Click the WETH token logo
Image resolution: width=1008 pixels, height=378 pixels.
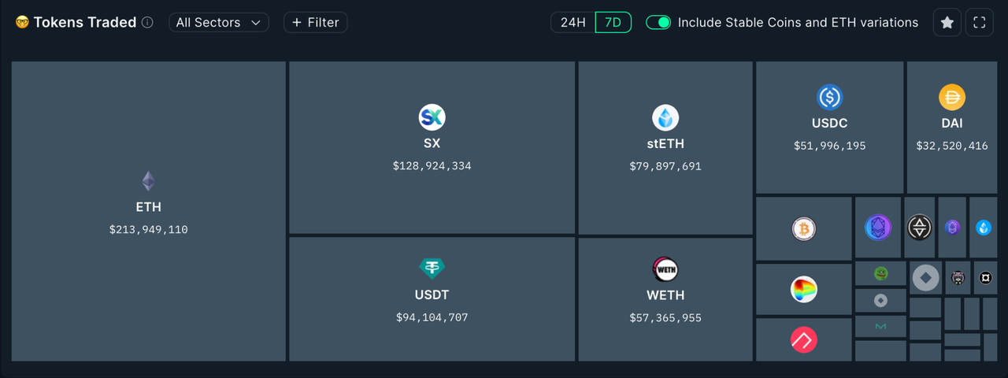[665, 269]
